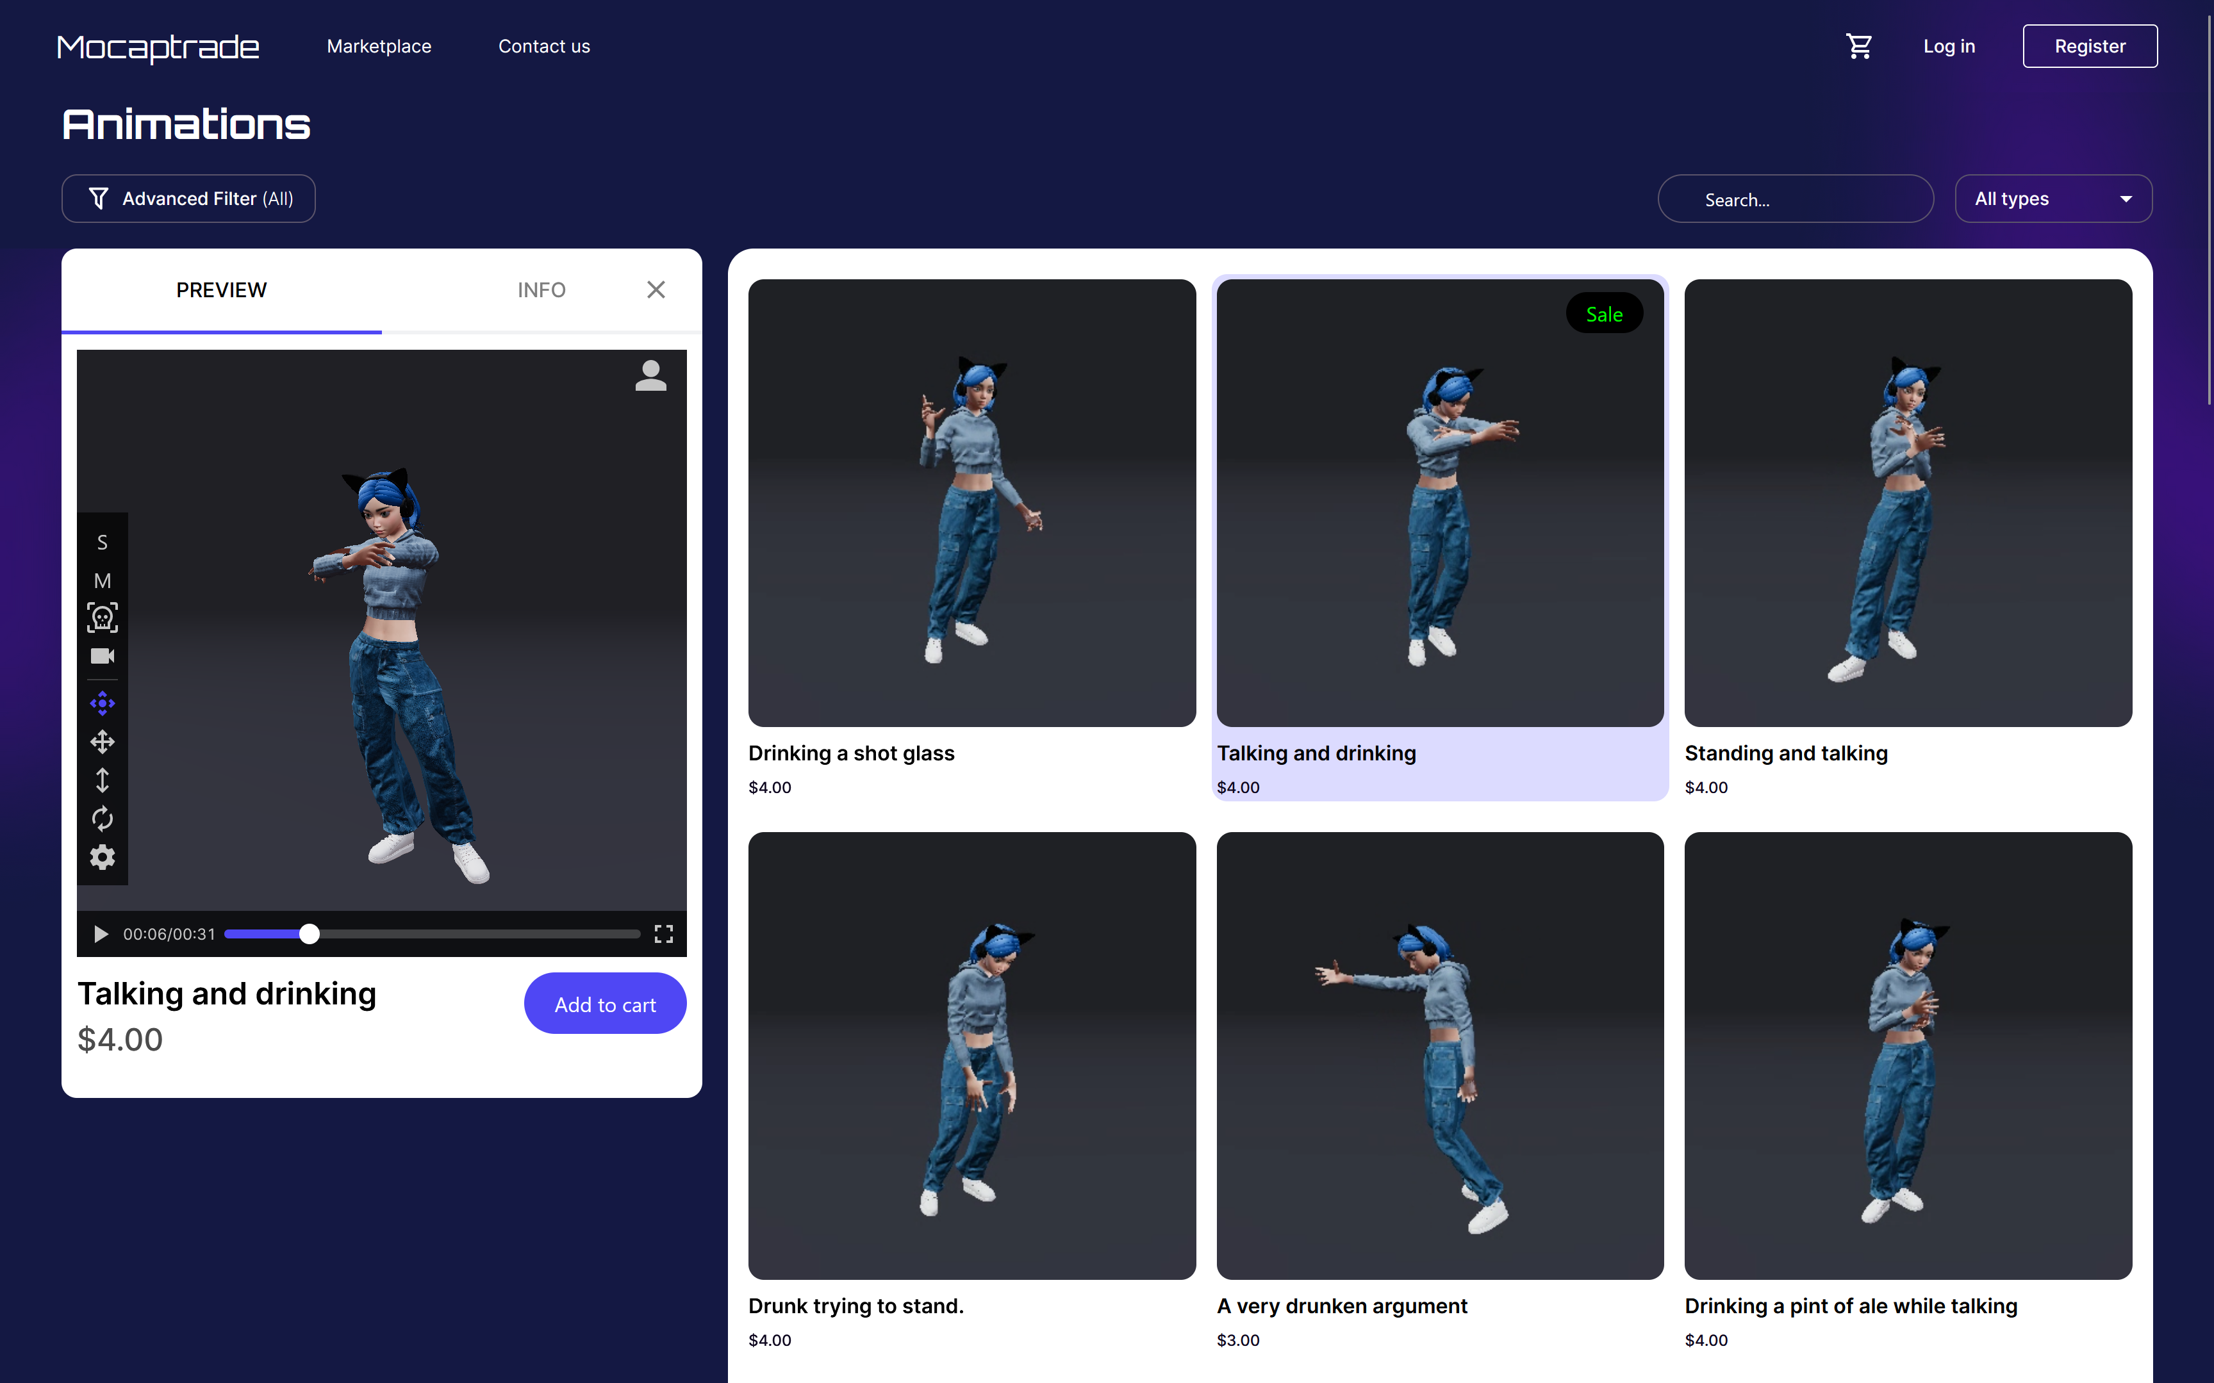Select the pan move arrows tool

103,742
